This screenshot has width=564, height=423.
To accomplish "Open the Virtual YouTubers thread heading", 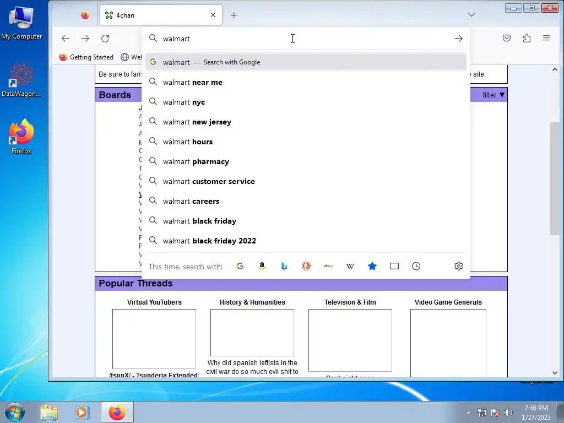I will [x=154, y=302].
